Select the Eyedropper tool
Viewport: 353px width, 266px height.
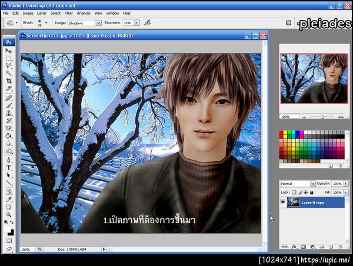point(9,200)
